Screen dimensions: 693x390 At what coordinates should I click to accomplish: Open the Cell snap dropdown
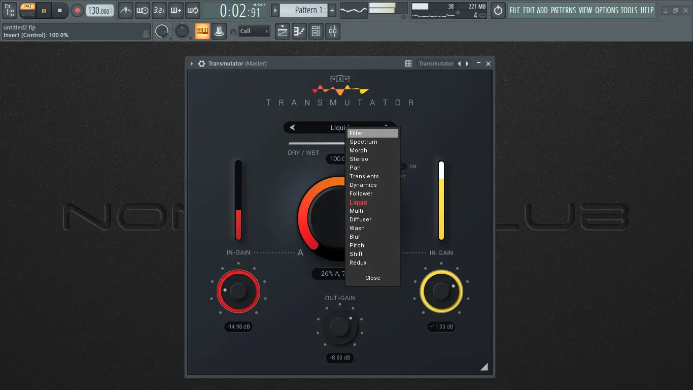click(254, 31)
